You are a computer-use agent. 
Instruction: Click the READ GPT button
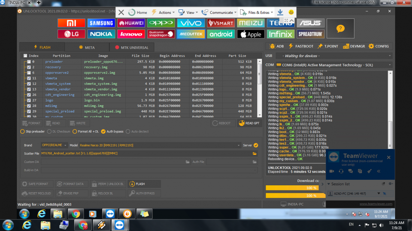249,123
